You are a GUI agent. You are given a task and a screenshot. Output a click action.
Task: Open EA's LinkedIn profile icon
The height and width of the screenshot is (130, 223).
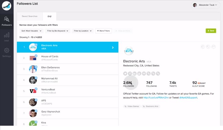(134, 74)
